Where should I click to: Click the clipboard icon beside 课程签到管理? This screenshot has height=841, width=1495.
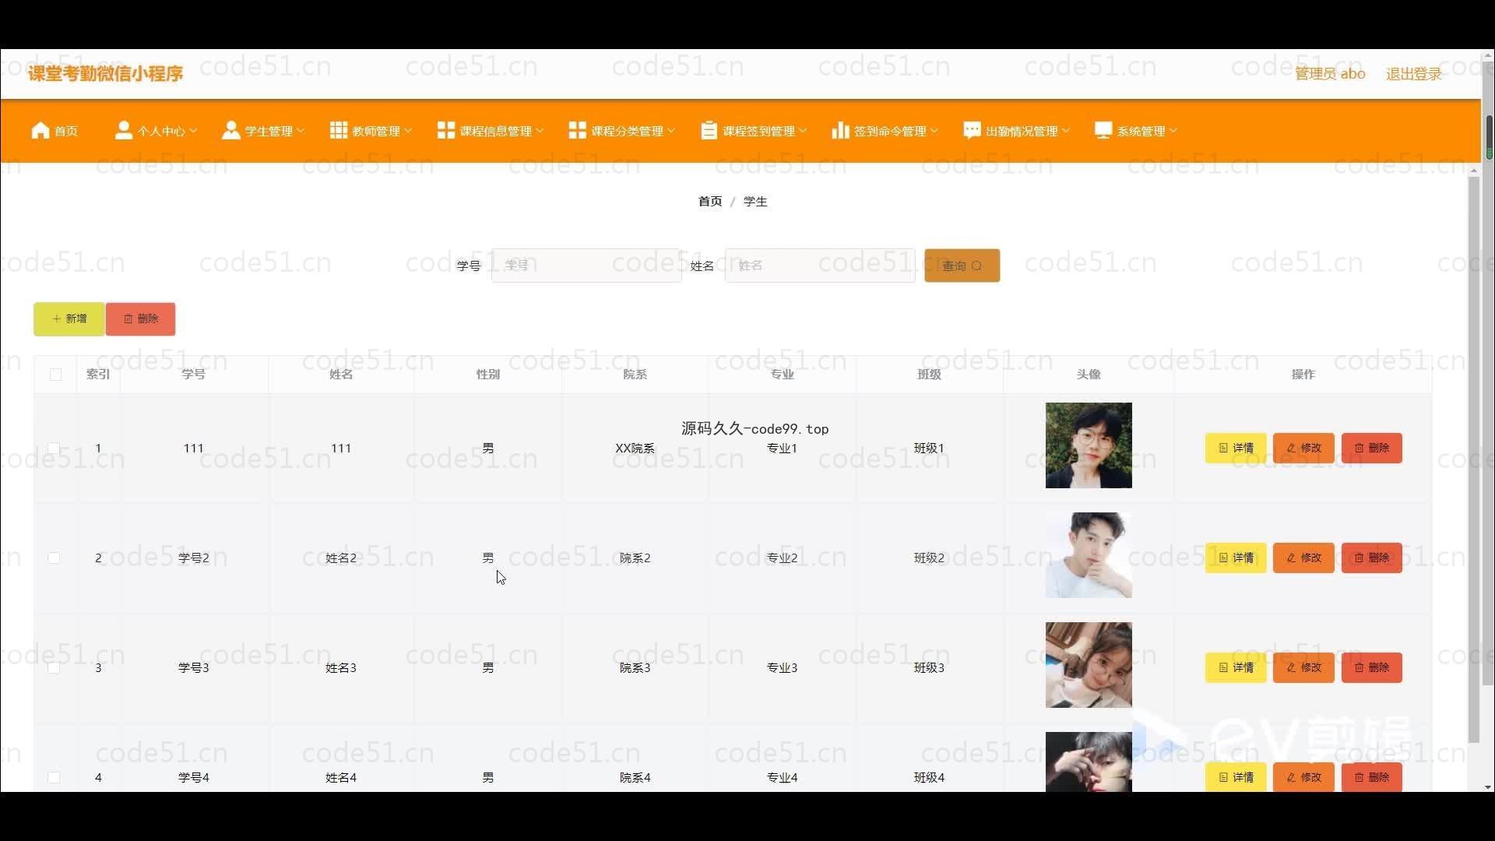pos(709,131)
